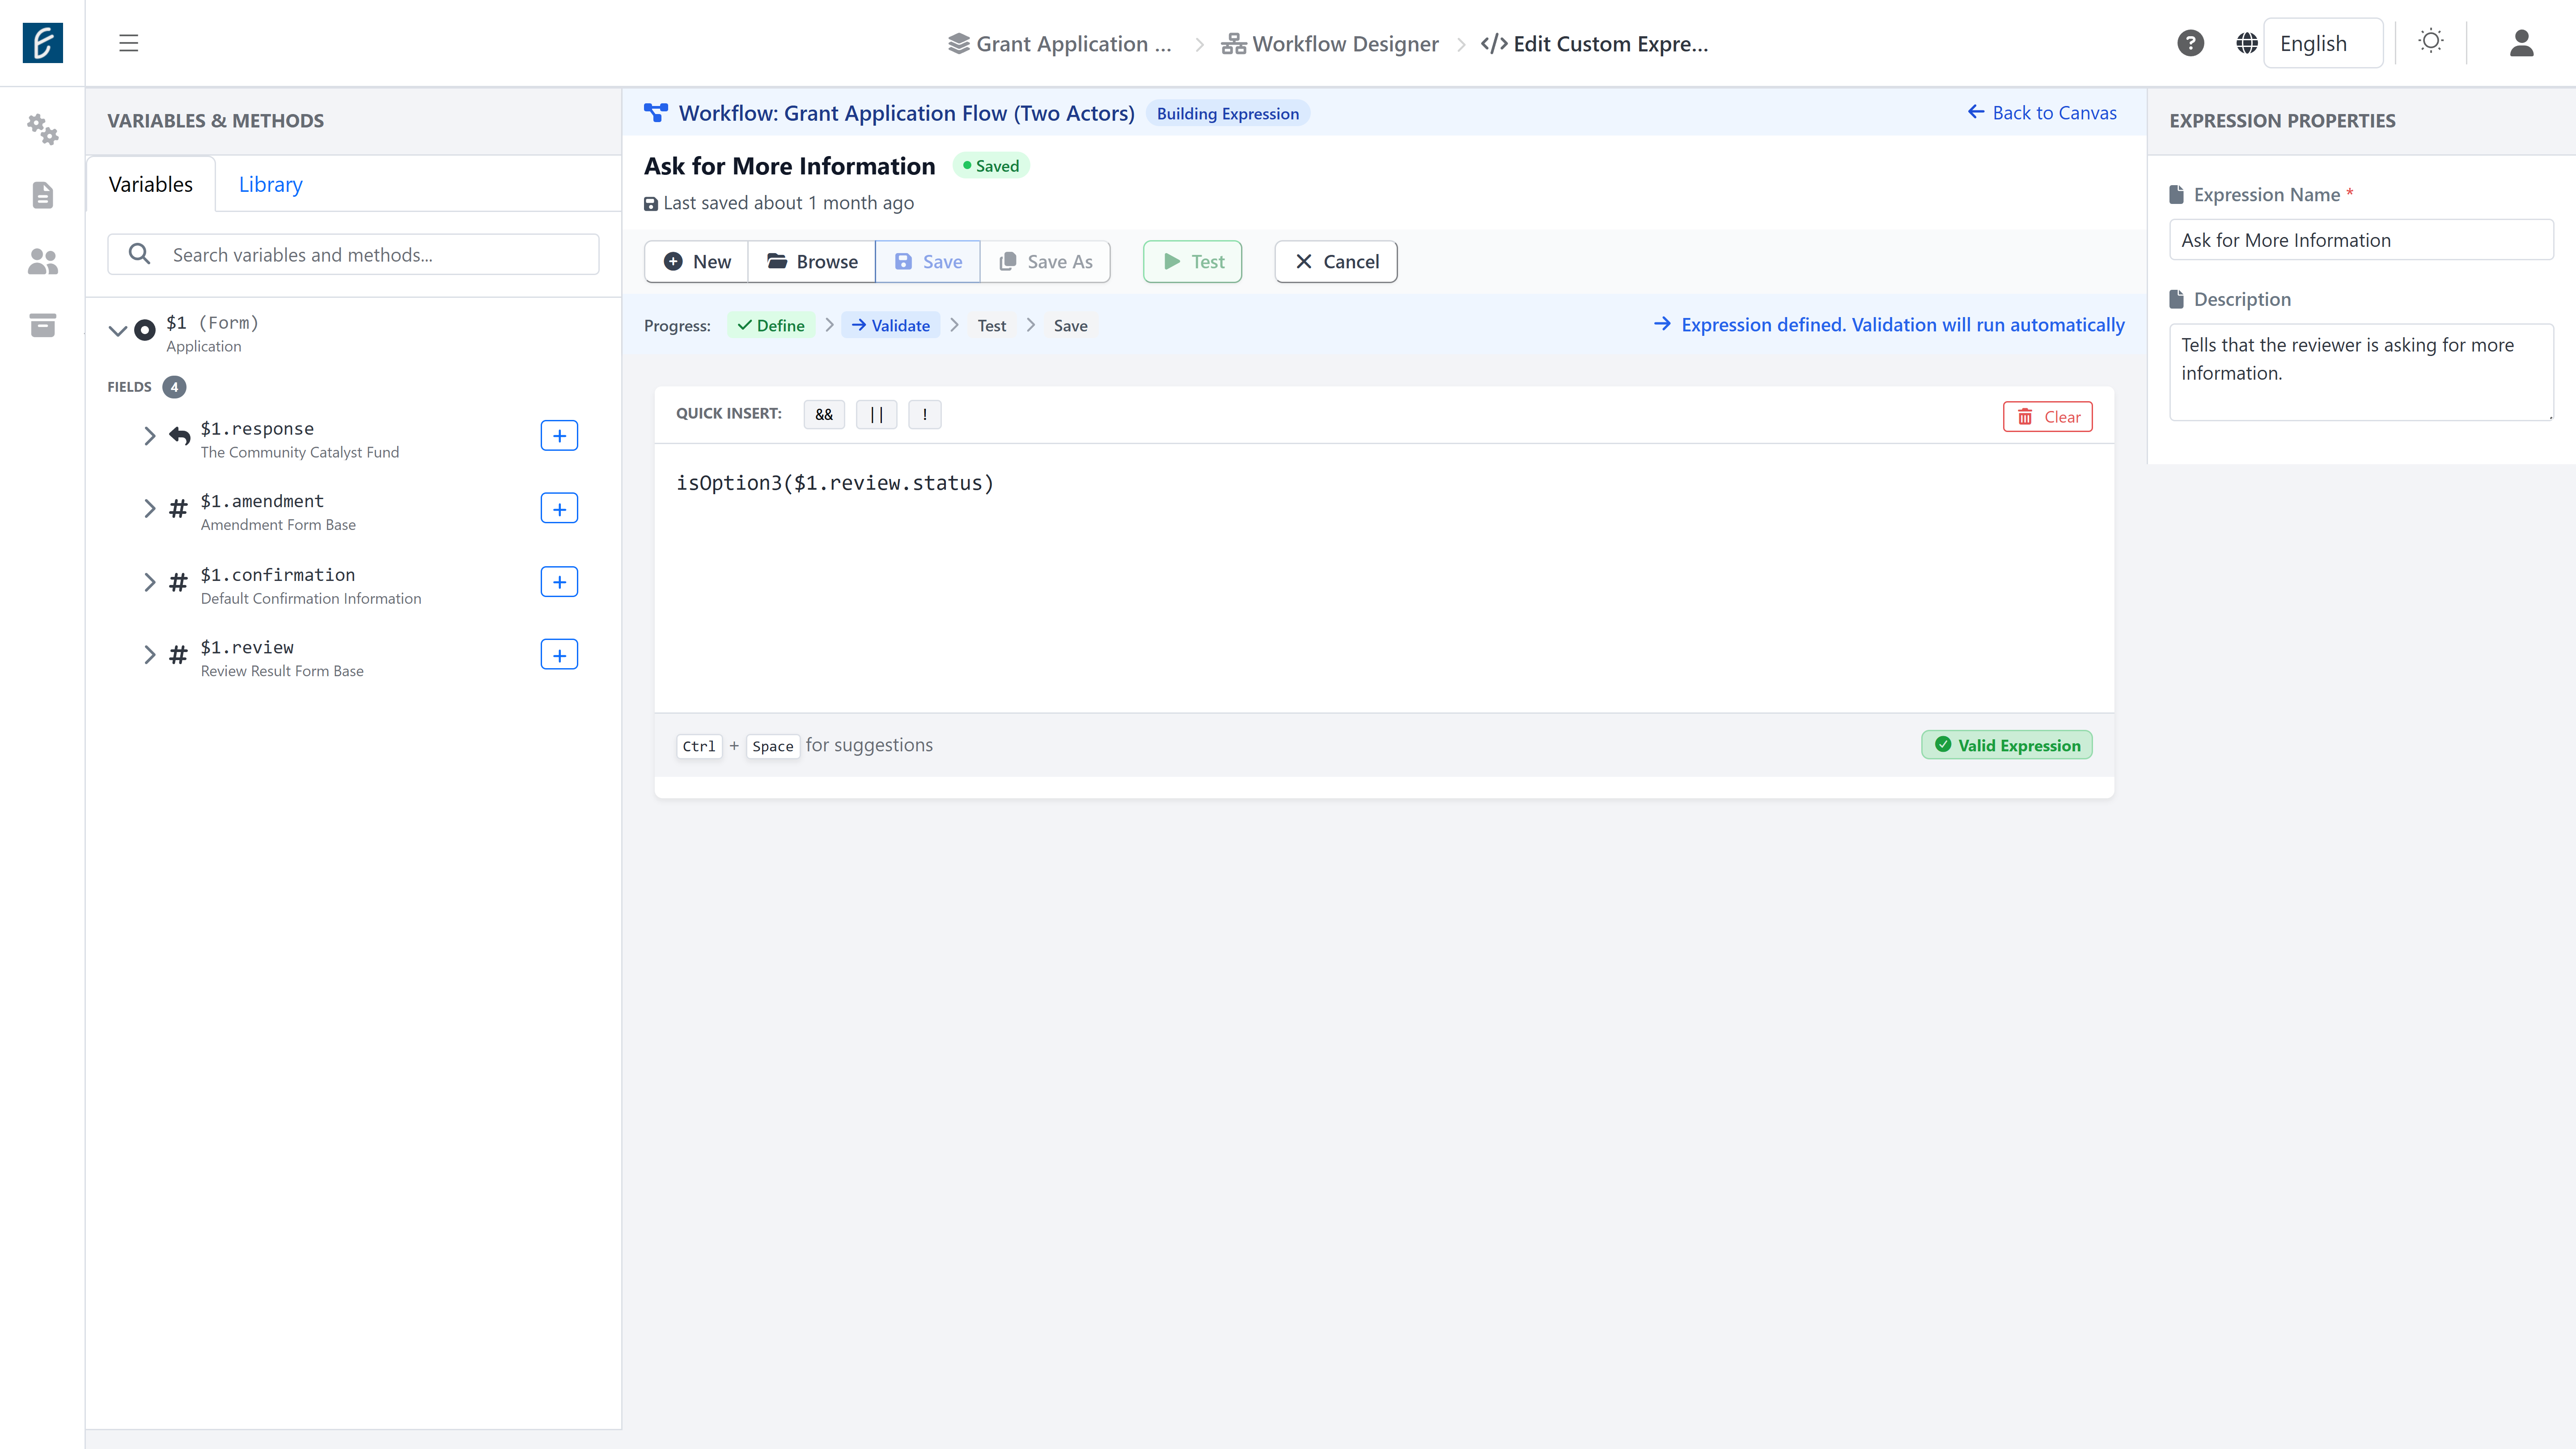The width and height of the screenshot is (2576, 1449).
Task: Expand the $1.amendment field entry
Action: pyautogui.click(x=150, y=508)
